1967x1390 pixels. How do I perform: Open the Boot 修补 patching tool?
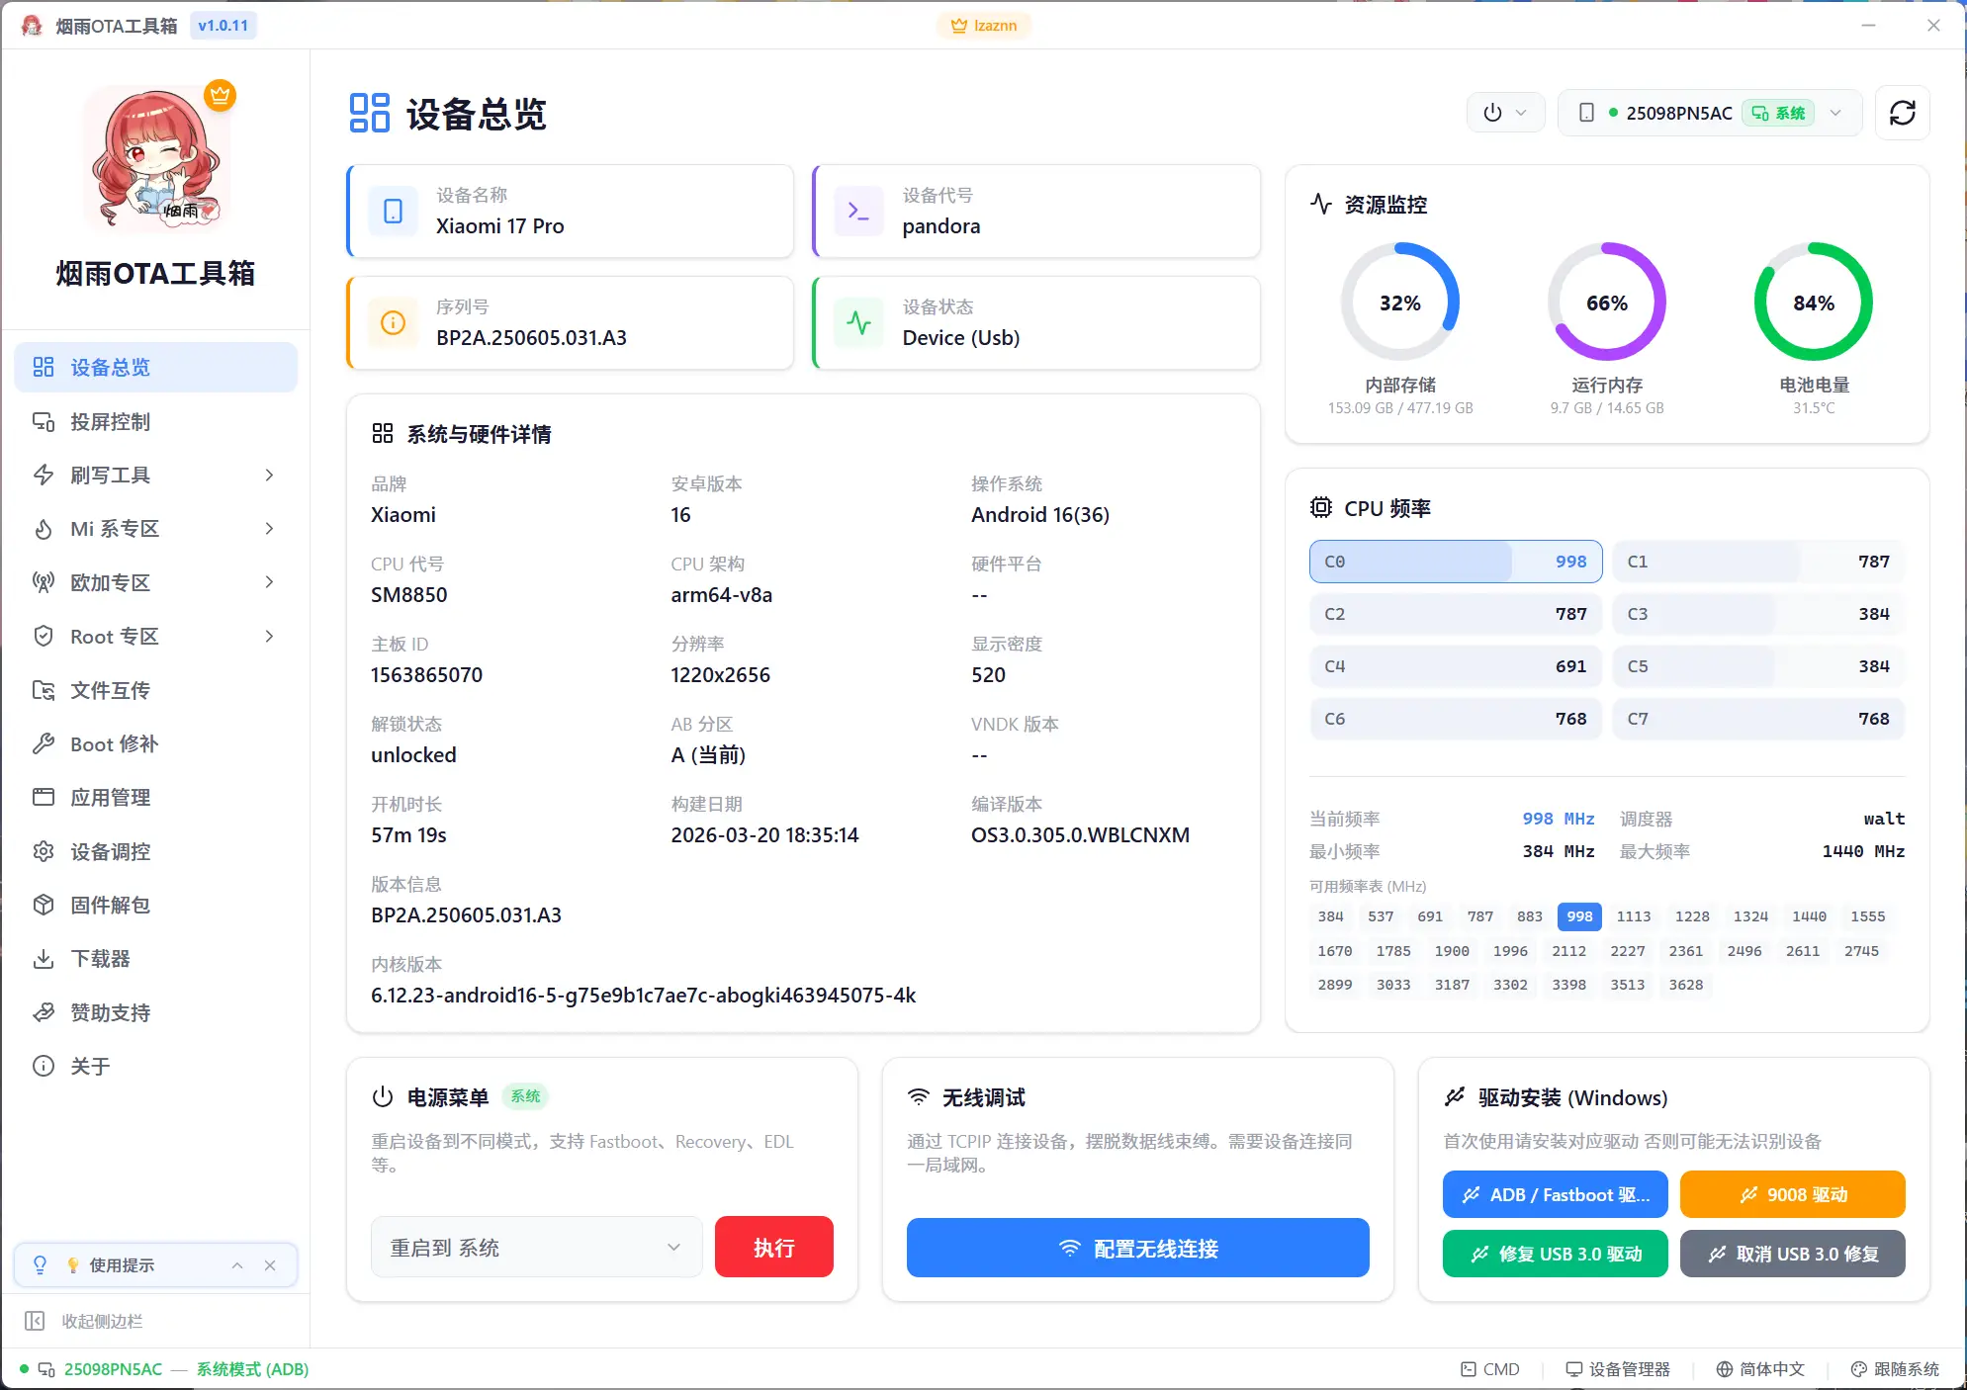(x=114, y=744)
